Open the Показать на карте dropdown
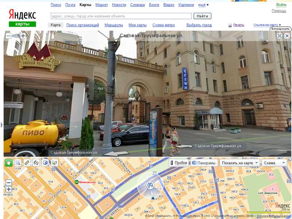Viewport: 292px width, 219px height. pyautogui.click(x=240, y=163)
